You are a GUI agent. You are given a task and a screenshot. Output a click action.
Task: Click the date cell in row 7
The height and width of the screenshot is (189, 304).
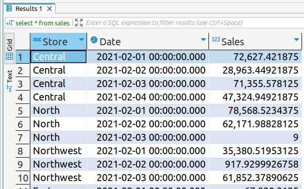(x=148, y=137)
